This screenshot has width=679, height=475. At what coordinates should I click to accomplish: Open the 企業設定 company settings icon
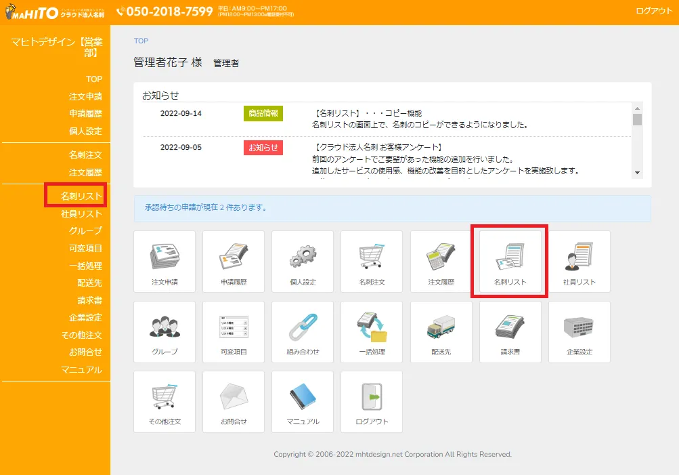pos(577,331)
